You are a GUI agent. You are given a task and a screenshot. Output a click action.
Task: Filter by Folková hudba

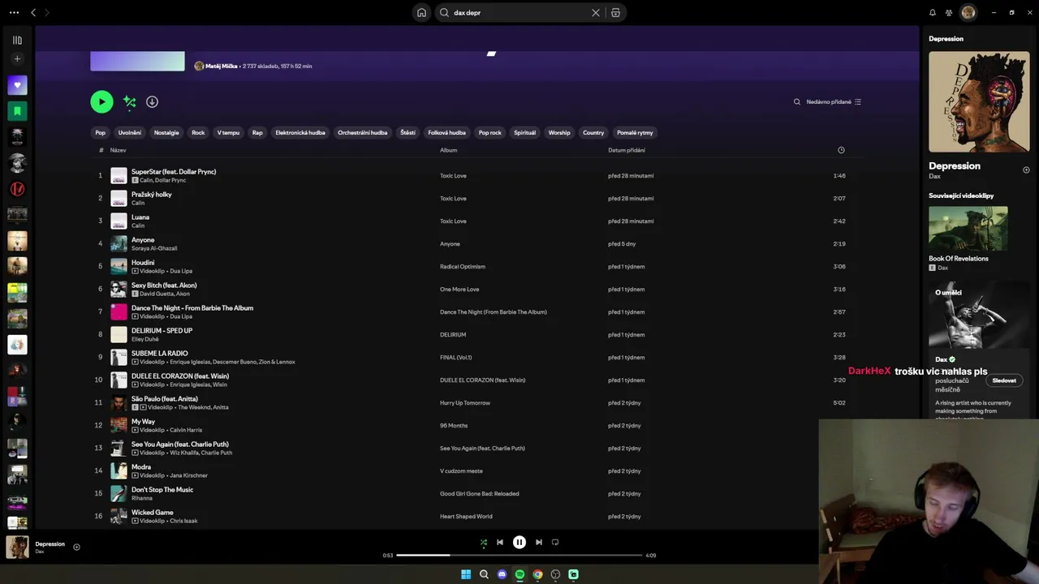click(x=447, y=133)
